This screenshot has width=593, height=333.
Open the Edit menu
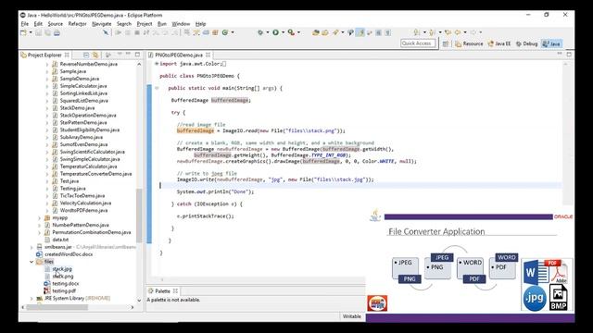pos(38,24)
